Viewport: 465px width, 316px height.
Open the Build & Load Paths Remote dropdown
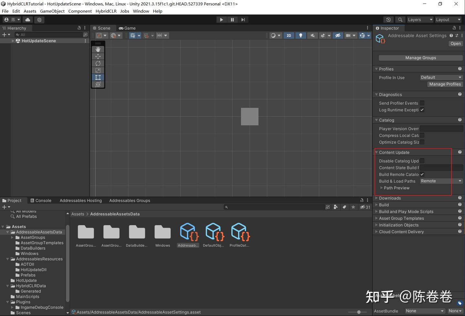pos(441,181)
